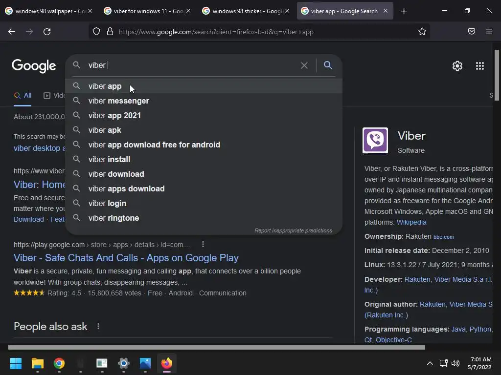Open Google Chrome from the taskbar
501x375 pixels.
[x=59, y=363]
